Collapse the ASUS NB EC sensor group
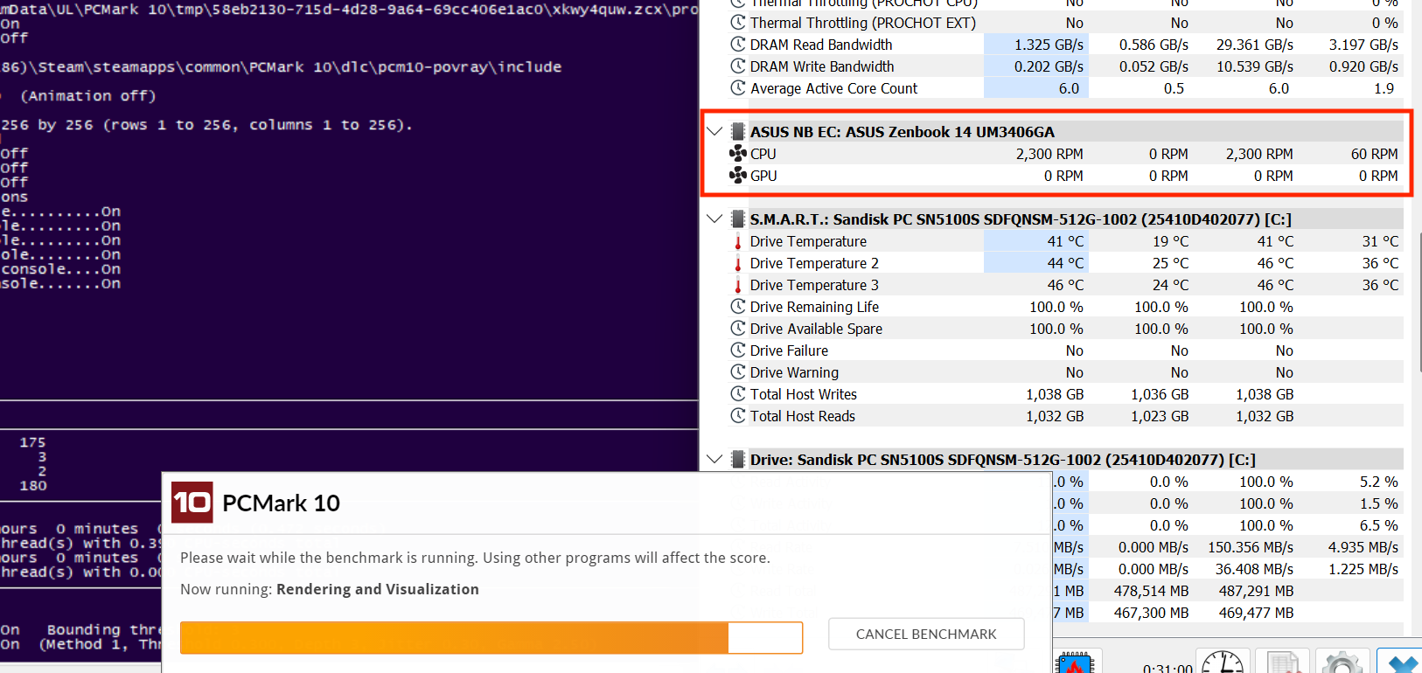 (714, 132)
